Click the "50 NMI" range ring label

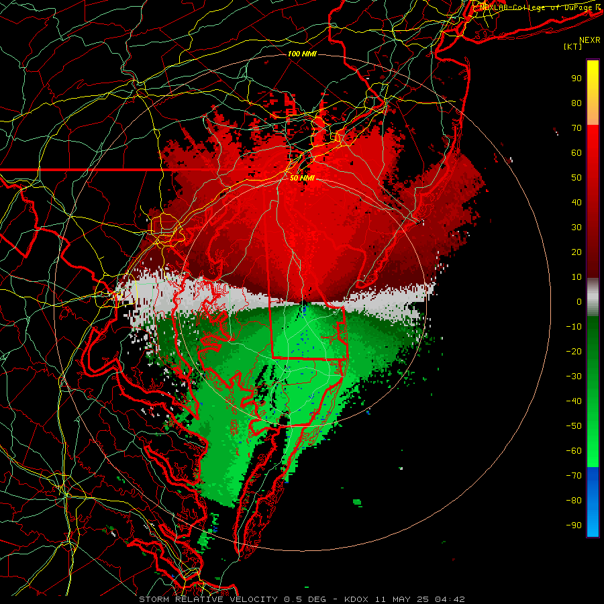coord(302,178)
